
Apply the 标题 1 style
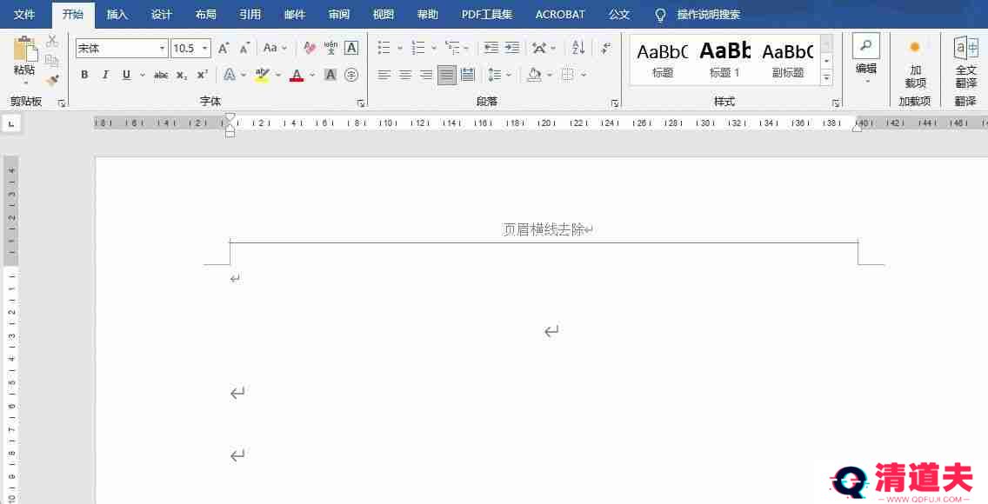point(724,60)
